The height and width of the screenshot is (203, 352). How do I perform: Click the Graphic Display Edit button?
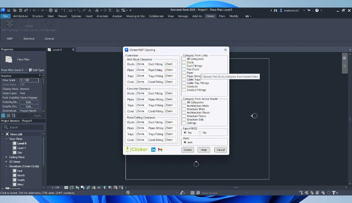[x=29, y=107]
